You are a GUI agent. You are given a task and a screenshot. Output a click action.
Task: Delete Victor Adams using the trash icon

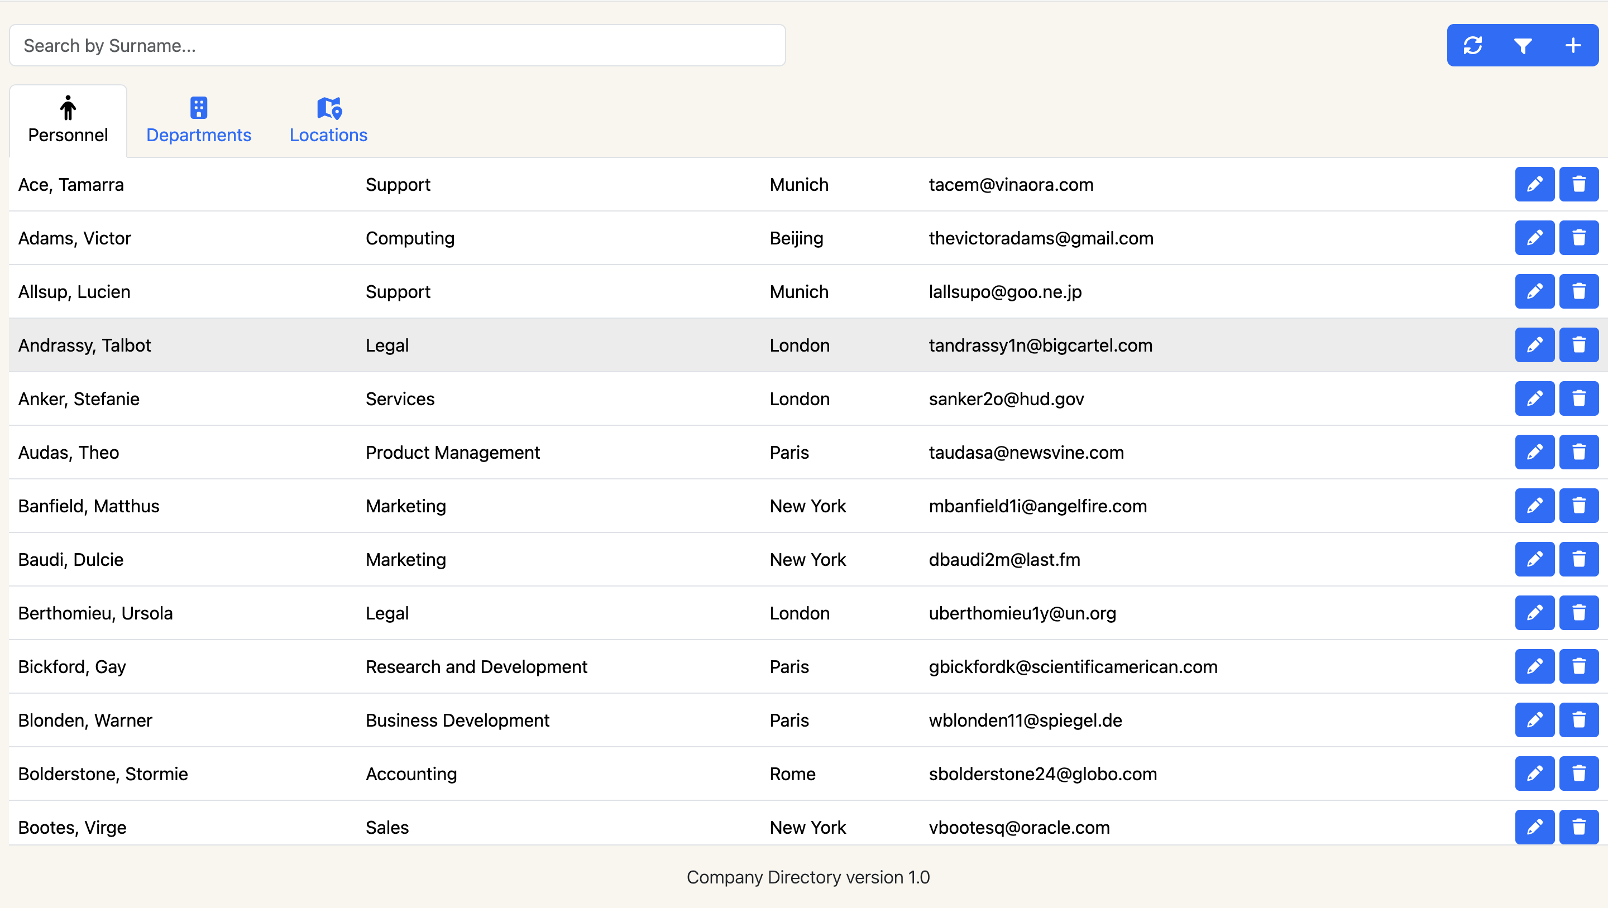pos(1578,238)
